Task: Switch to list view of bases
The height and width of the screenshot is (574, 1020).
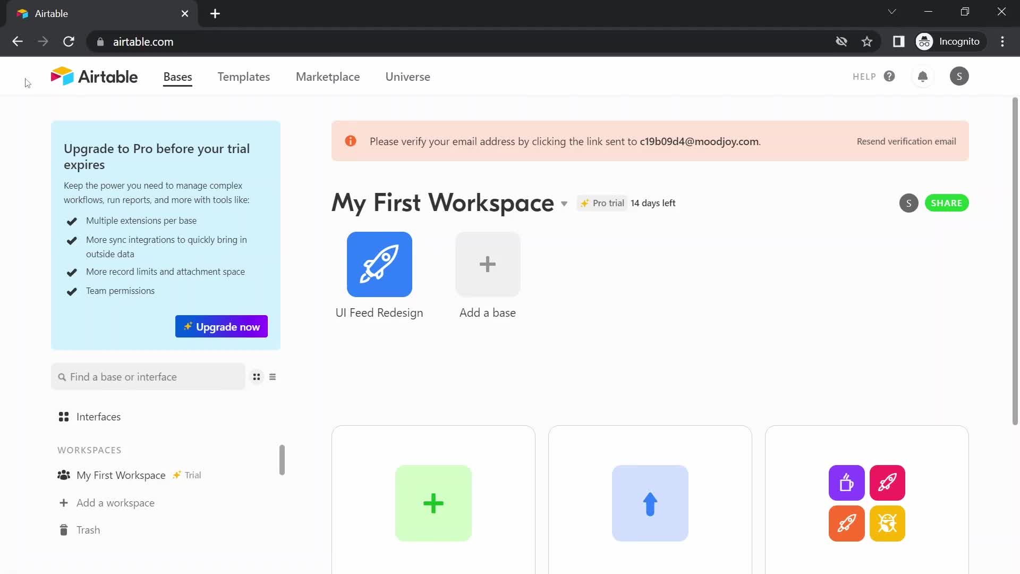Action: [x=273, y=377]
